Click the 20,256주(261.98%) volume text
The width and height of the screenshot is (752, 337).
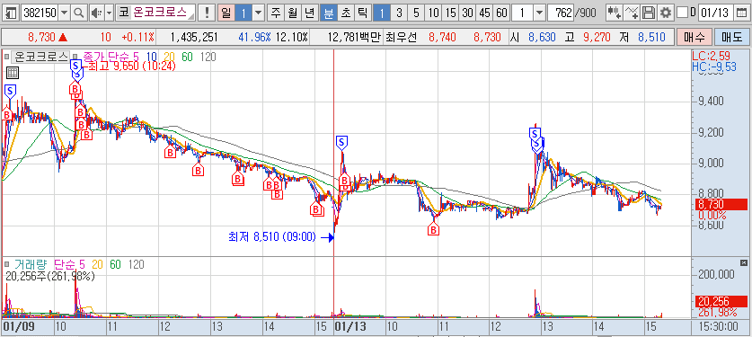click(50, 276)
